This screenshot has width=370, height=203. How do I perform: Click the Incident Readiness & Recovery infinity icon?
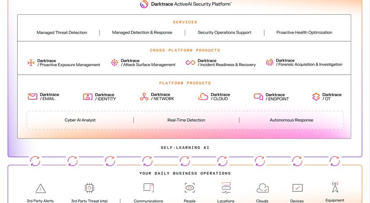coord(191,63)
